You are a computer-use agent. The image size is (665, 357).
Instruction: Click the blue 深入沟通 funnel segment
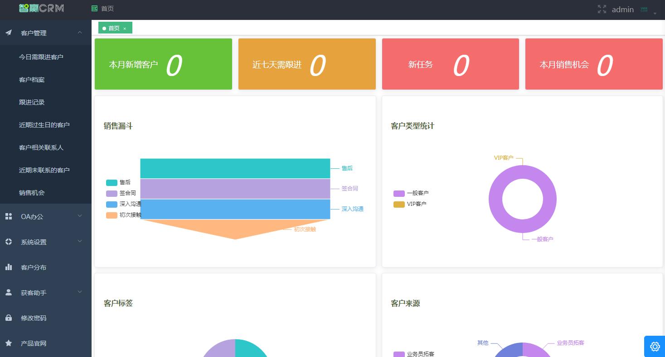tap(235, 209)
